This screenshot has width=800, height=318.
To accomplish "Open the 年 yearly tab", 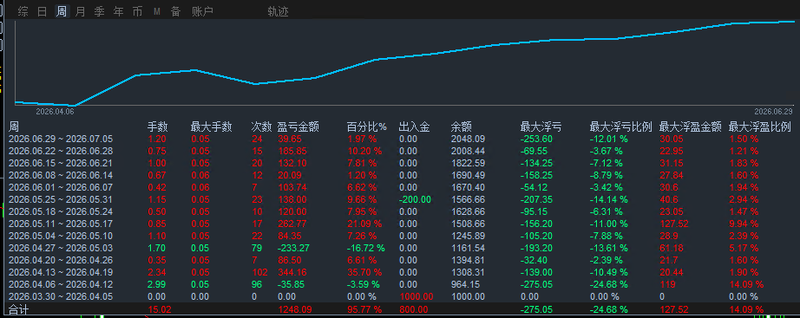I will coord(118,12).
